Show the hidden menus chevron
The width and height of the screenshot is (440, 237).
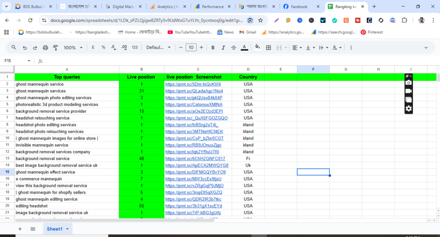tap(426, 48)
